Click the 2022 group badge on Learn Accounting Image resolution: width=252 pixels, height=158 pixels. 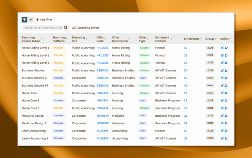[210, 131]
